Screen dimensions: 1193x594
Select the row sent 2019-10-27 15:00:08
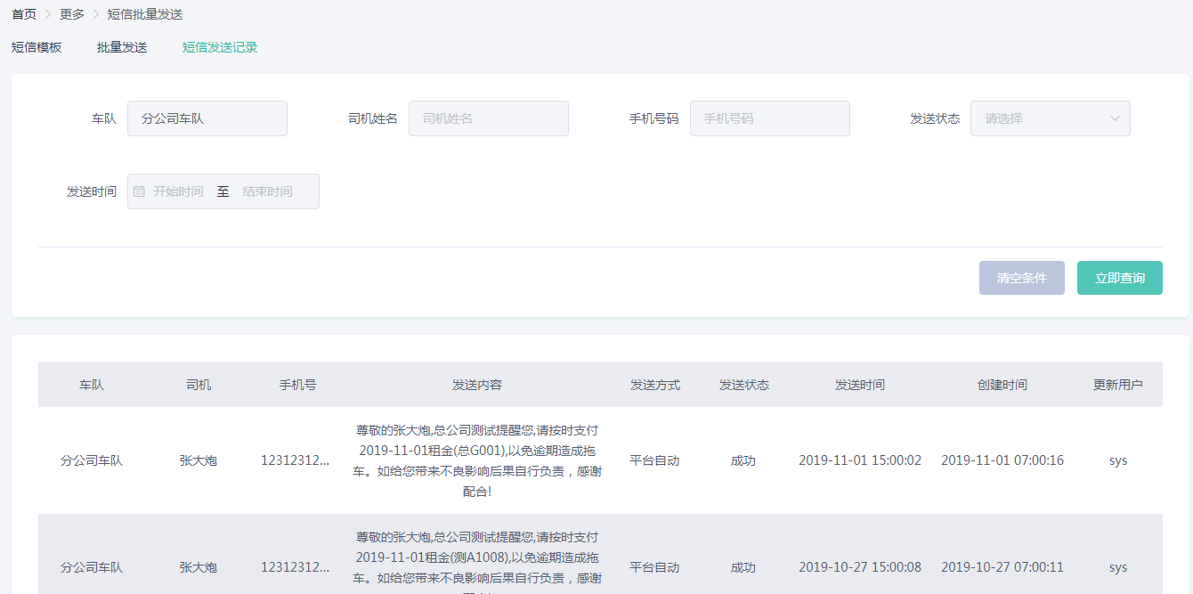click(860, 567)
